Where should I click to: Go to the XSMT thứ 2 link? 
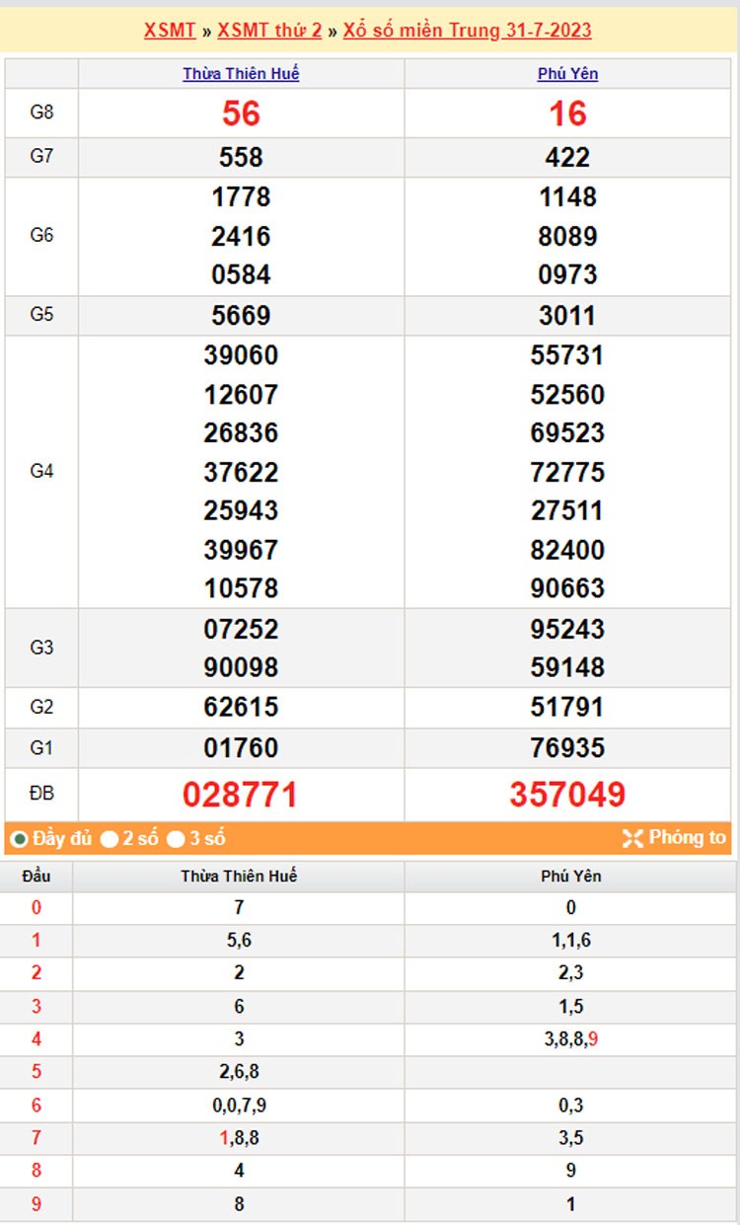(x=269, y=30)
